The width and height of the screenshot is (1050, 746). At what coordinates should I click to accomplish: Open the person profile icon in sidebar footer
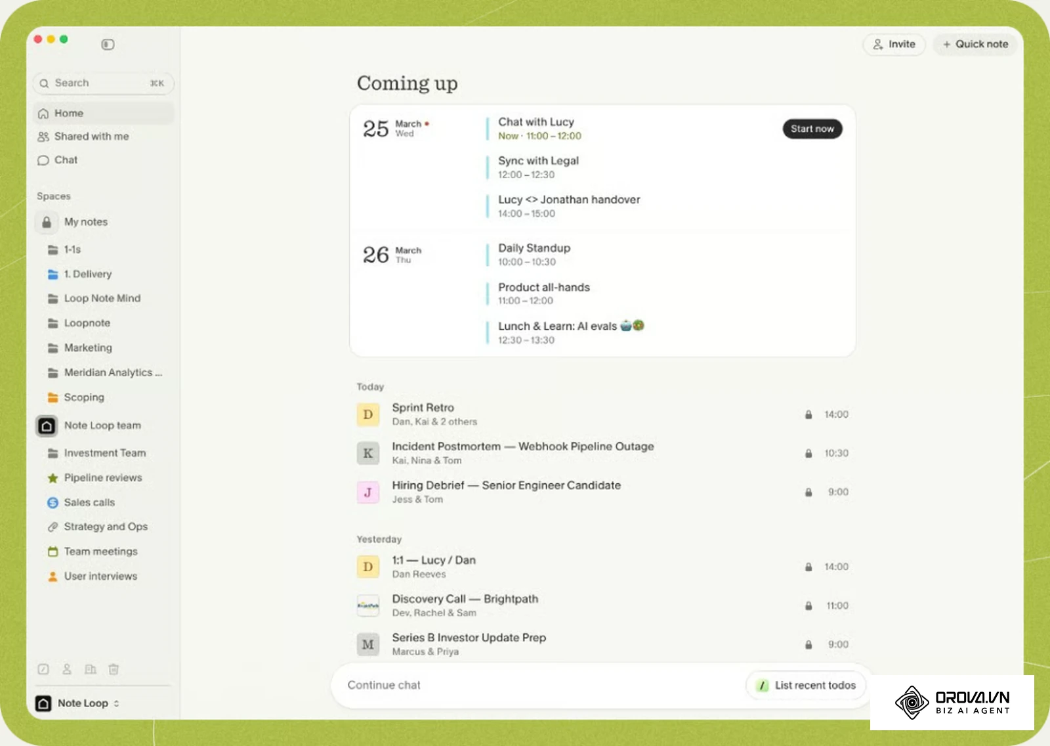point(67,669)
